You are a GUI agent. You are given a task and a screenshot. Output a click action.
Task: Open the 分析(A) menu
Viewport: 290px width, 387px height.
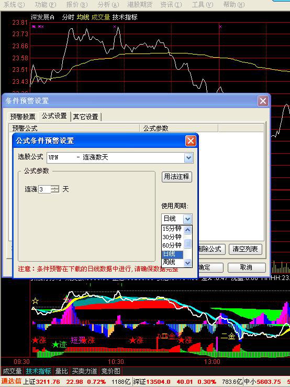coord(108,5)
